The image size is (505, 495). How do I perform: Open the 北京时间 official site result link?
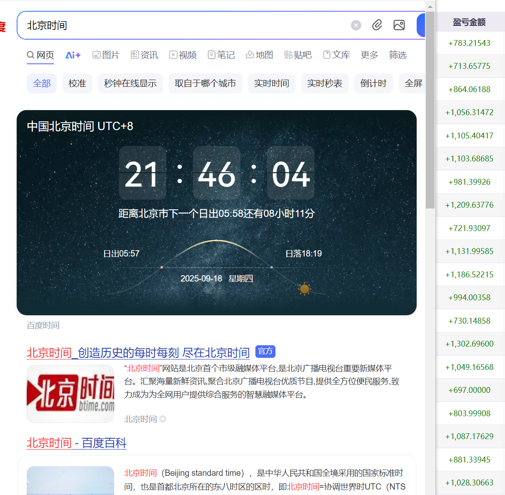pyautogui.click(x=138, y=353)
